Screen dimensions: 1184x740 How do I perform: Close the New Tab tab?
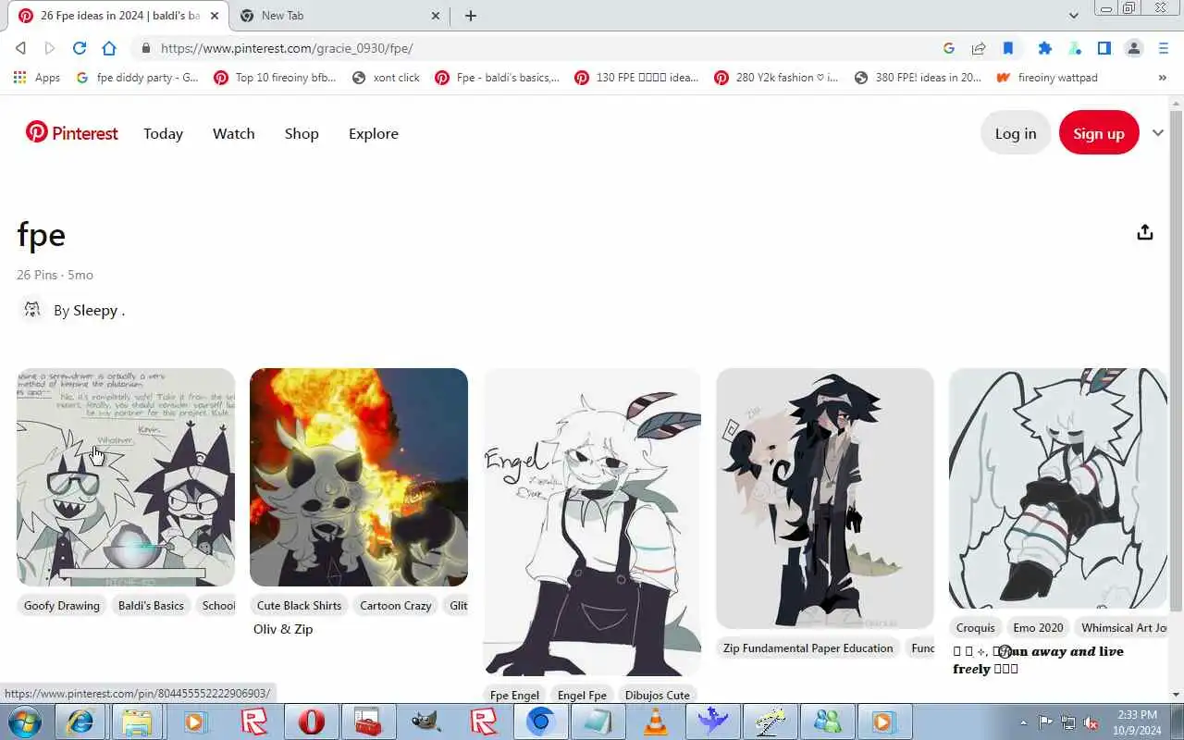pyautogui.click(x=436, y=16)
